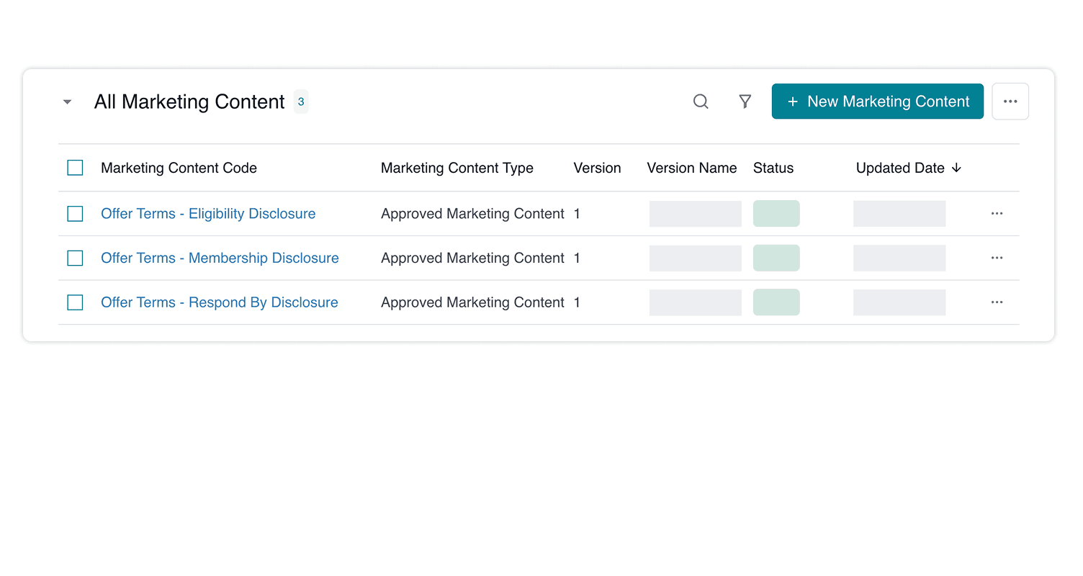Open Offer Terms - Respond By Disclosure record
Screen dimensions: 1083x576
tap(219, 302)
